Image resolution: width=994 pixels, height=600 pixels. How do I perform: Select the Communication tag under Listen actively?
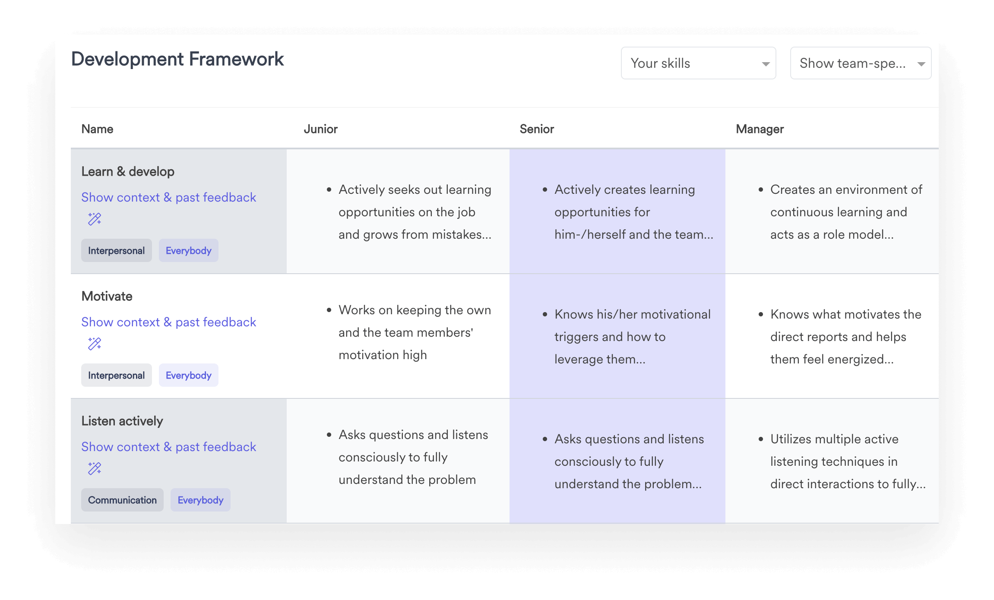tap(122, 500)
